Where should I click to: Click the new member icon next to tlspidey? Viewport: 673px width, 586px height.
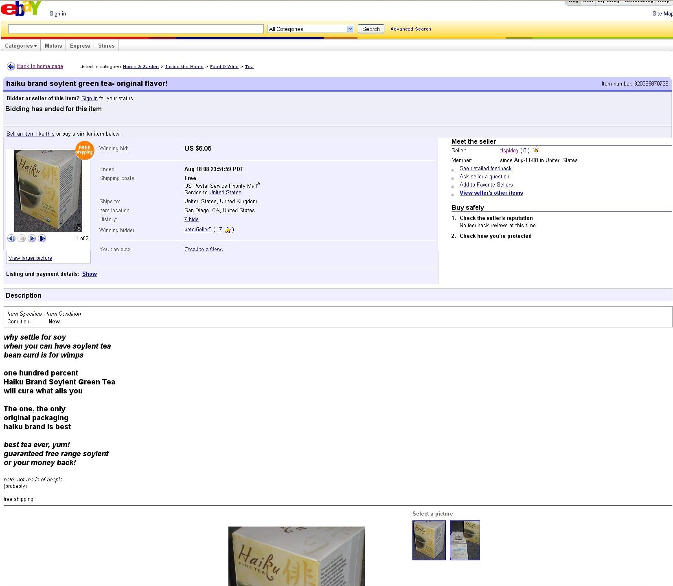coord(536,150)
